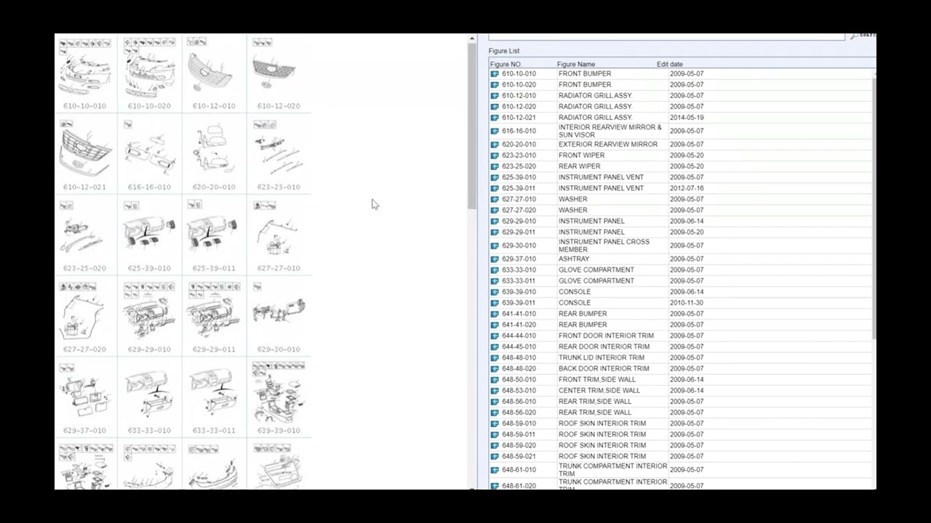Click the search field above Figure List
The height and width of the screenshot is (523, 931).
click(666, 36)
